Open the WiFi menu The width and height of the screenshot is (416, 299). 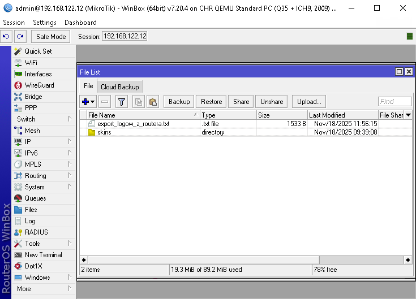click(x=44, y=63)
